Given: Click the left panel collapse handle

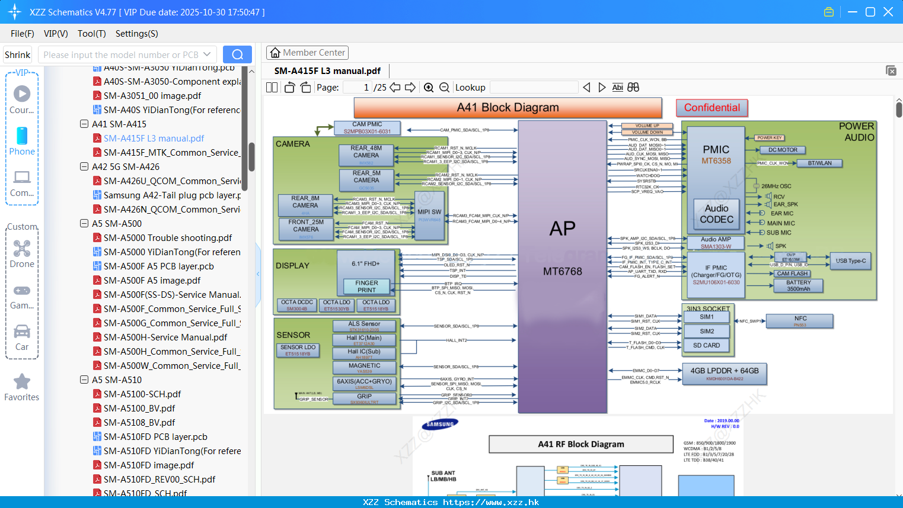Looking at the screenshot, I should pyautogui.click(x=258, y=274).
